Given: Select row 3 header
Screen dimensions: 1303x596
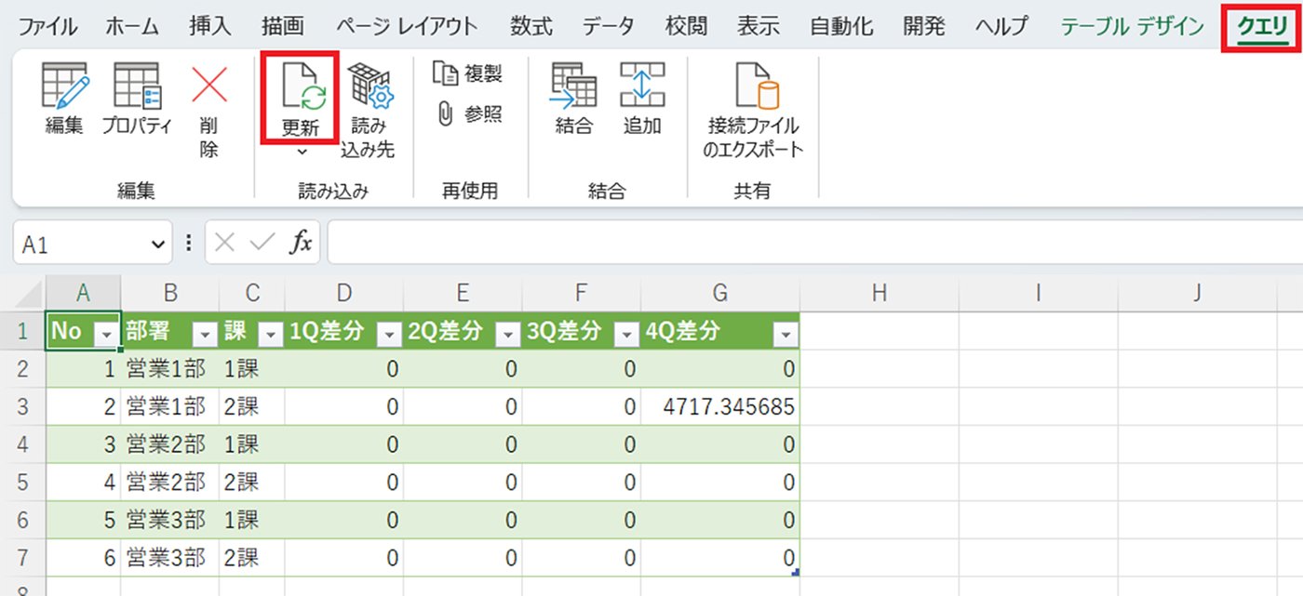Looking at the screenshot, I should tap(22, 406).
